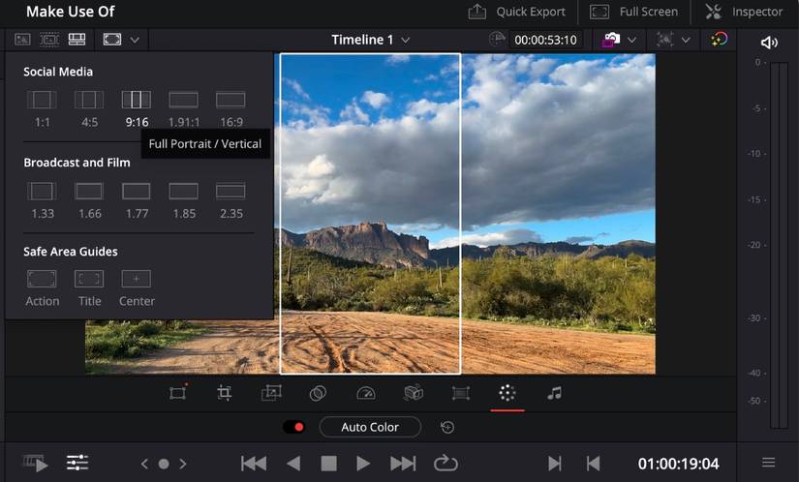This screenshot has height=482, width=799.
Task: Open the Color overlapping circles tool
Action: (x=318, y=393)
